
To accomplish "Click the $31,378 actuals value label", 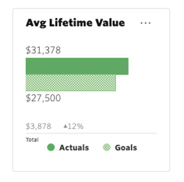I will tap(43, 50).
